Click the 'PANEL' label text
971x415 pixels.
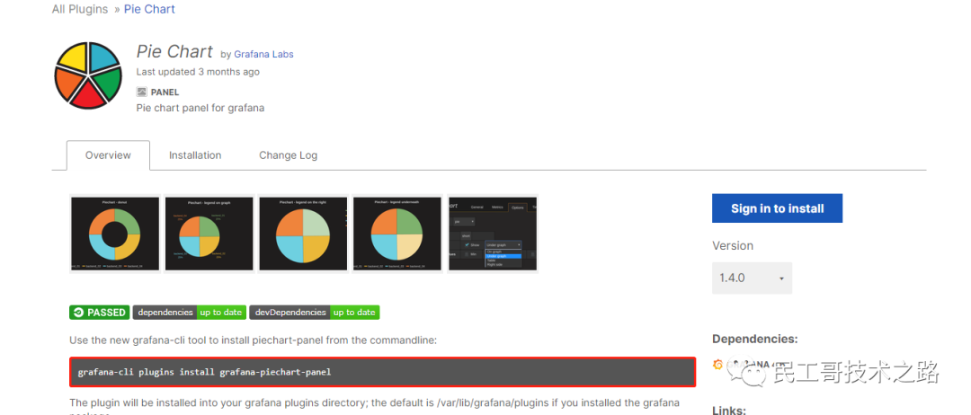165,93
